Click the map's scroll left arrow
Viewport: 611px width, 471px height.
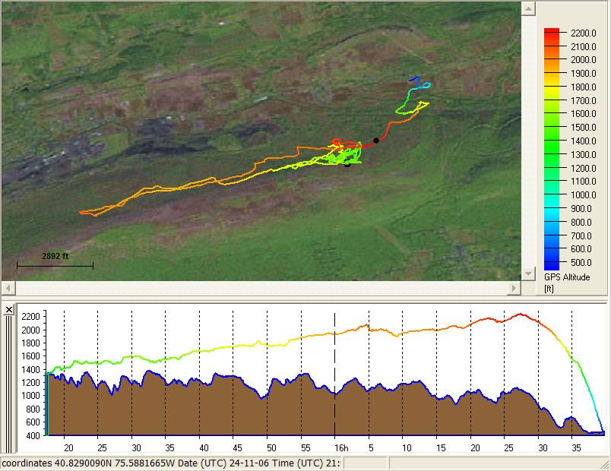[8, 289]
